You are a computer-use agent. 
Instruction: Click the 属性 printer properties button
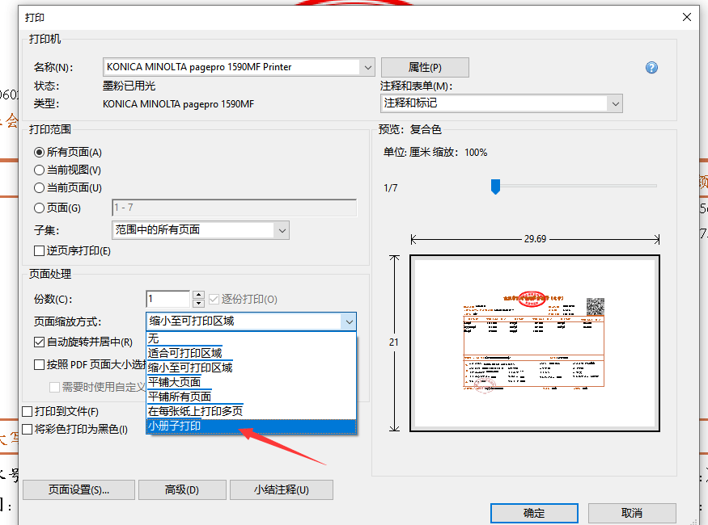pos(425,67)
